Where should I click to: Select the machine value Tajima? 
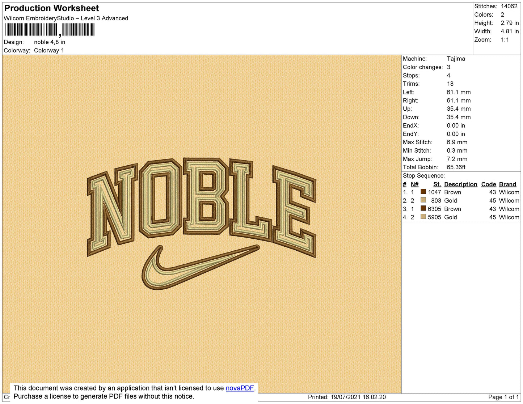coord(456,59)
